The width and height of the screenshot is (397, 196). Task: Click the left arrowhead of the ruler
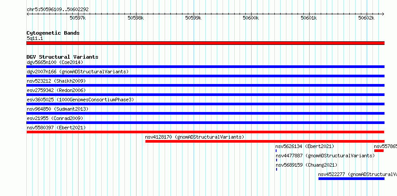point(28,14)
